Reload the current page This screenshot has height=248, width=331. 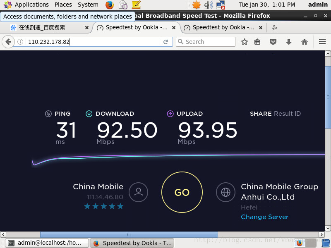coord(166,42)
